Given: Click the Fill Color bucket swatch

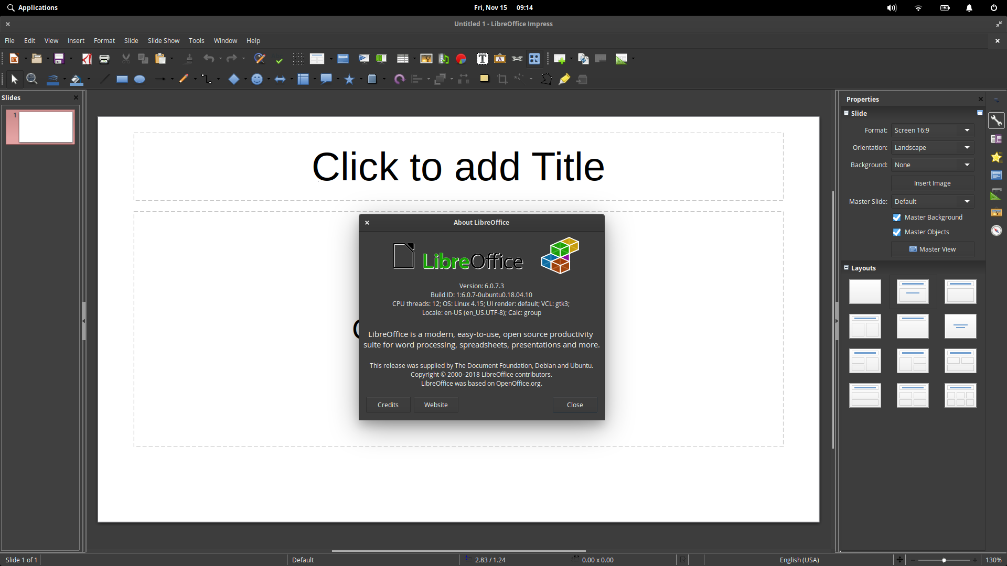Looking at the screenshot, I should [x=77, y=79].
